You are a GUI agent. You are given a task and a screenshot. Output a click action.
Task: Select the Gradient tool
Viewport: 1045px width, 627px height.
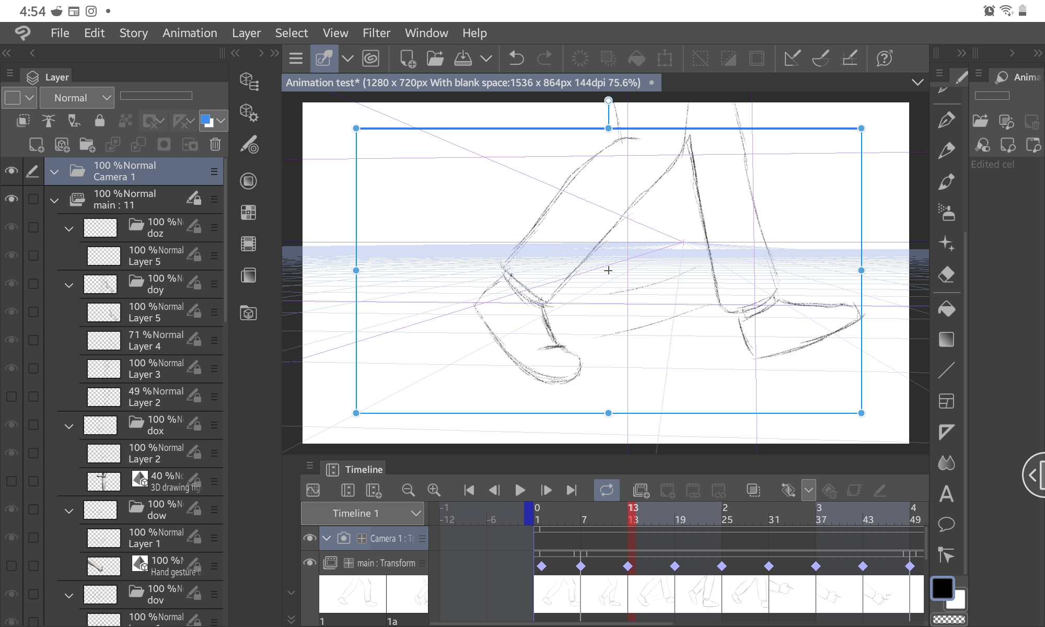pyautogui.click(x=946, y=339)
